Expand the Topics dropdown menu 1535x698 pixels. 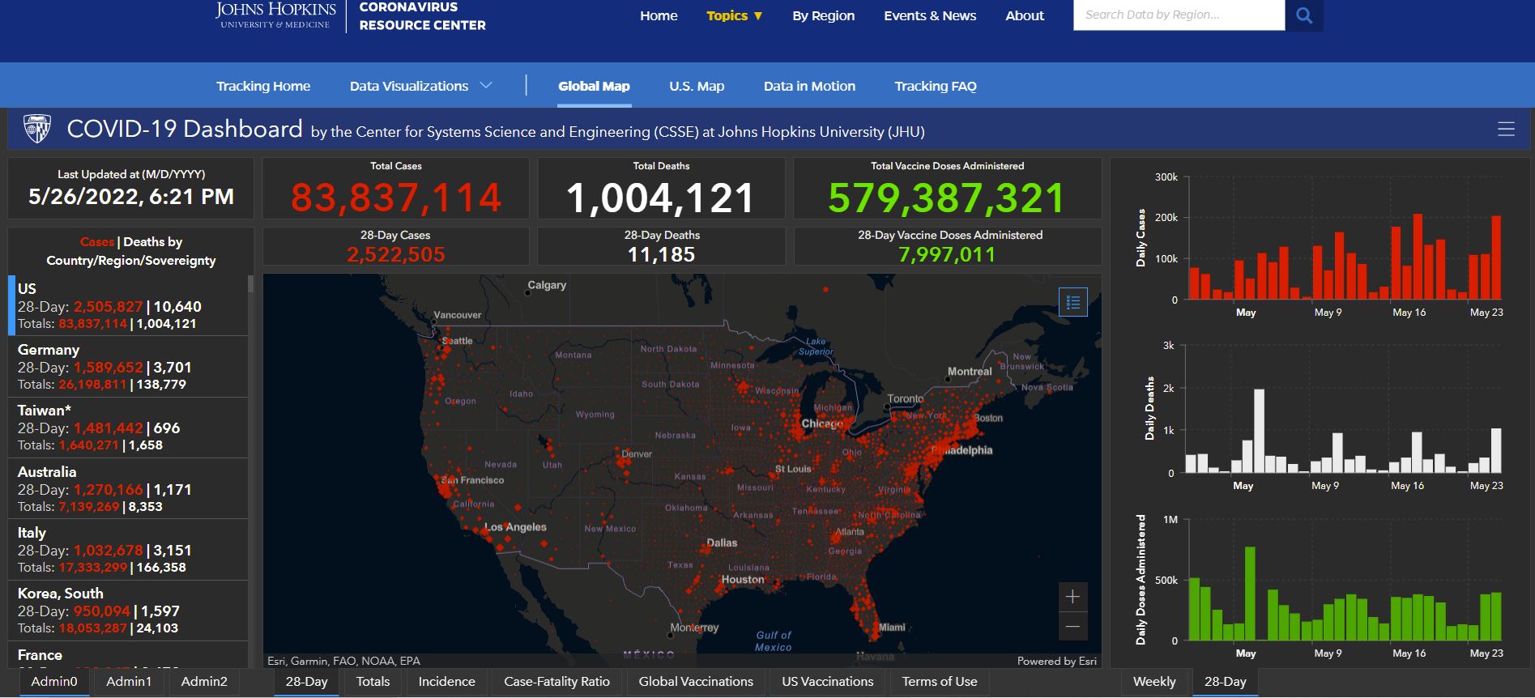(x=734, y=15)
